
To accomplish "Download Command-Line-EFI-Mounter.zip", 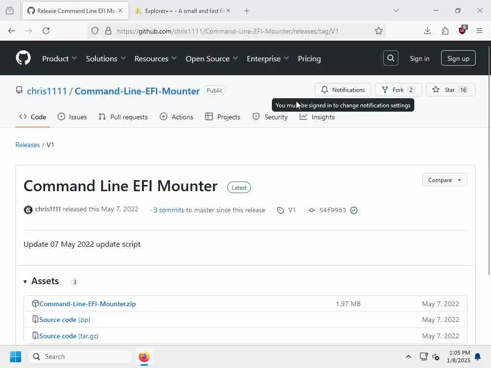I will tap(87, 304).
